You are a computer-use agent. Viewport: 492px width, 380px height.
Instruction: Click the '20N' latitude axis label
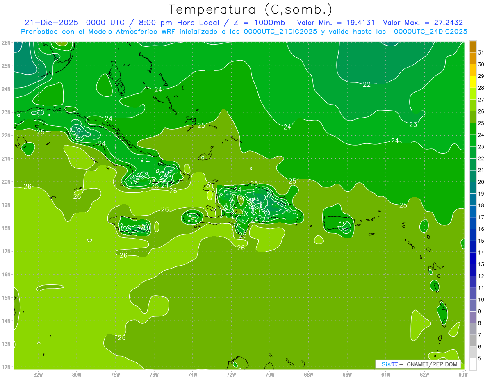[x=6, y=182]
